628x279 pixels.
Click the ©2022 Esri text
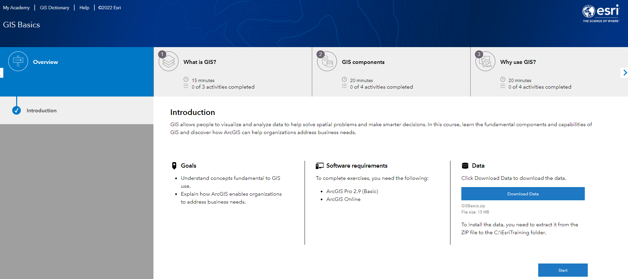[110, 8]
